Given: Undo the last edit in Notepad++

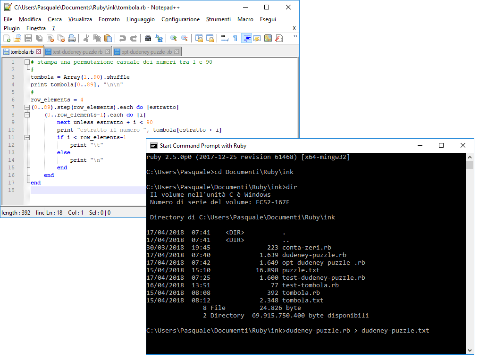Looking at the screenshot, I should coord(123,38).
